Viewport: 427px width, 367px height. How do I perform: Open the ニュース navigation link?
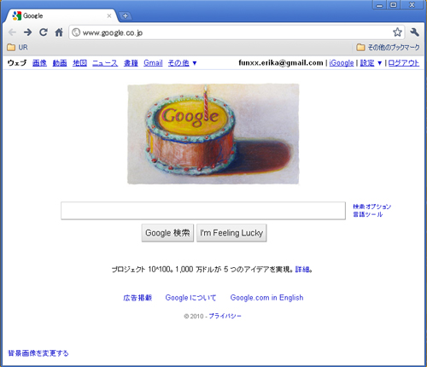105,63
